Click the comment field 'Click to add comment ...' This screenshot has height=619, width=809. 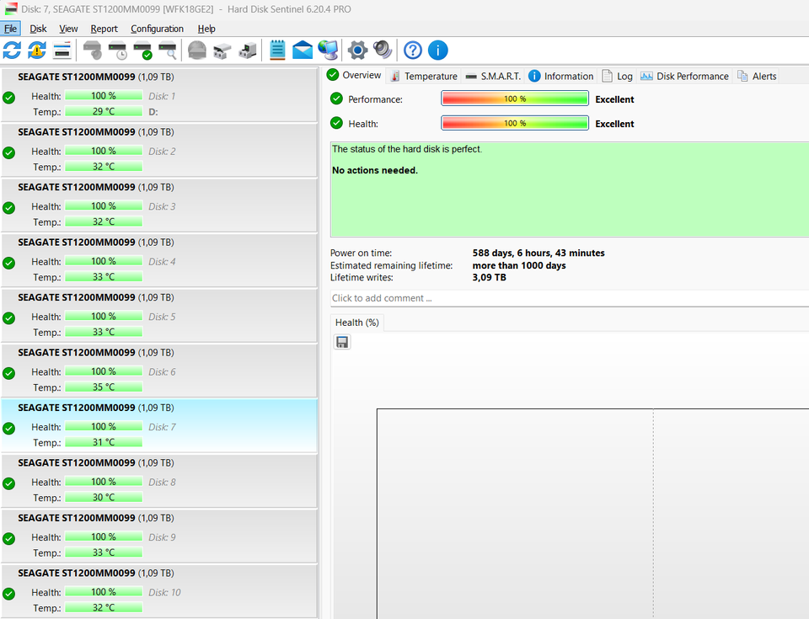[570, 298]
